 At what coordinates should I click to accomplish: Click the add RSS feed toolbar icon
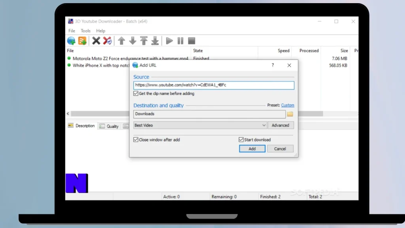[x=82, y=41]
